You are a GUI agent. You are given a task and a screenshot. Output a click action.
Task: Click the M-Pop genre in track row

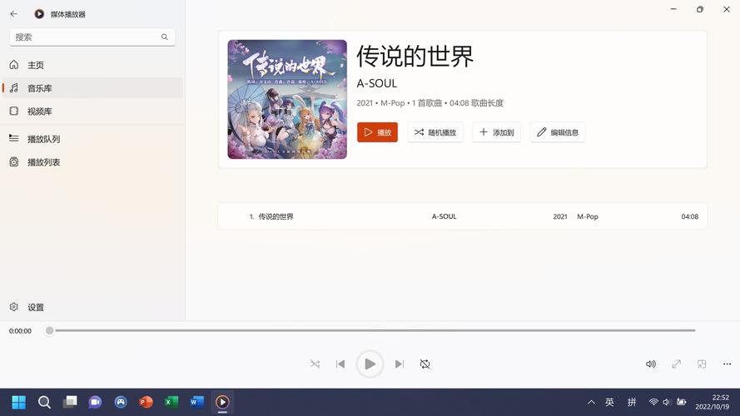click(588, 216)
